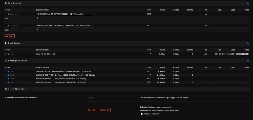The height and width of the screenshot is (120, 253).
Task: Click the green dot next to Stopped status
Action: (6, 98)
